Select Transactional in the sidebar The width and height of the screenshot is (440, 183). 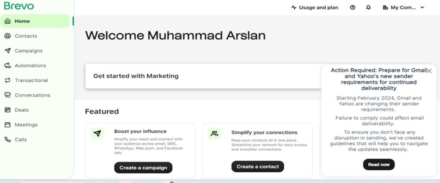[x=31, y=80]
